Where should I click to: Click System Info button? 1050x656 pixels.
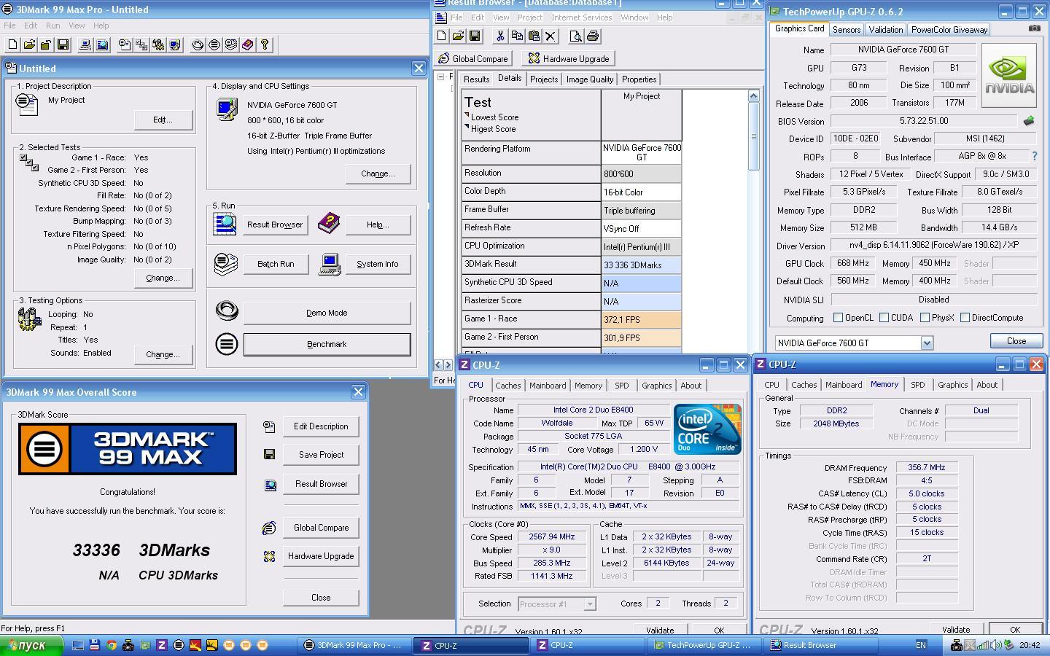click(377, 264)
